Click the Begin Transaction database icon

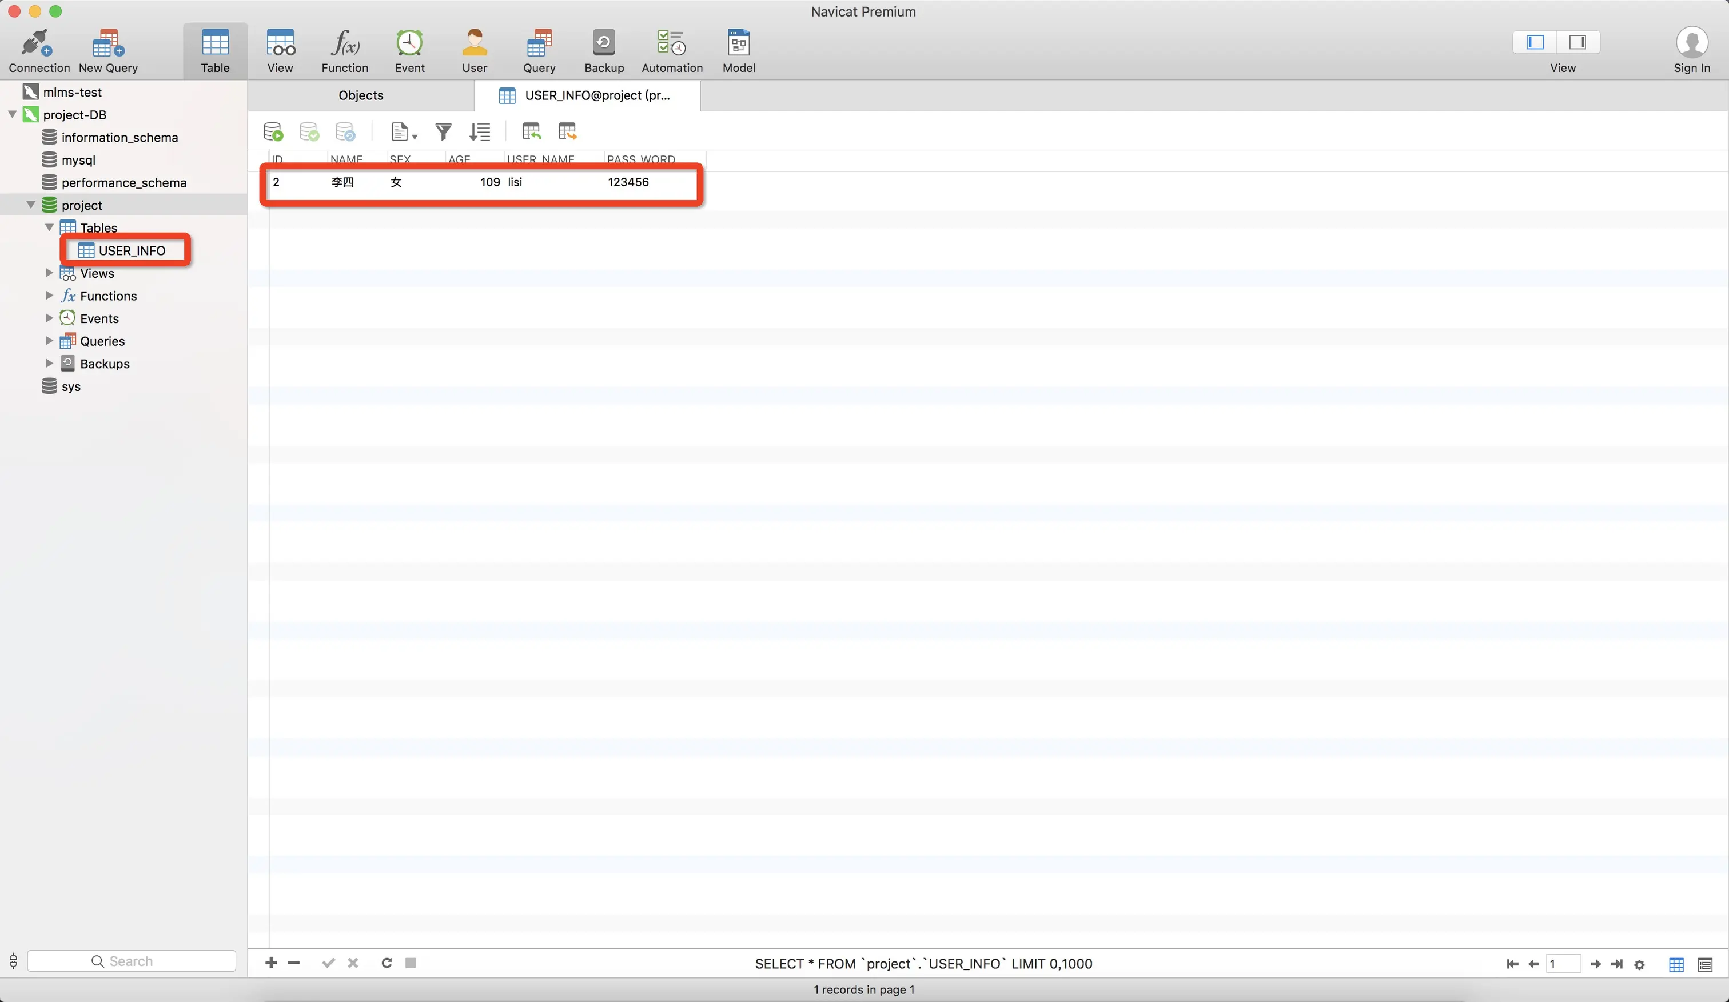tap(273, 131)
